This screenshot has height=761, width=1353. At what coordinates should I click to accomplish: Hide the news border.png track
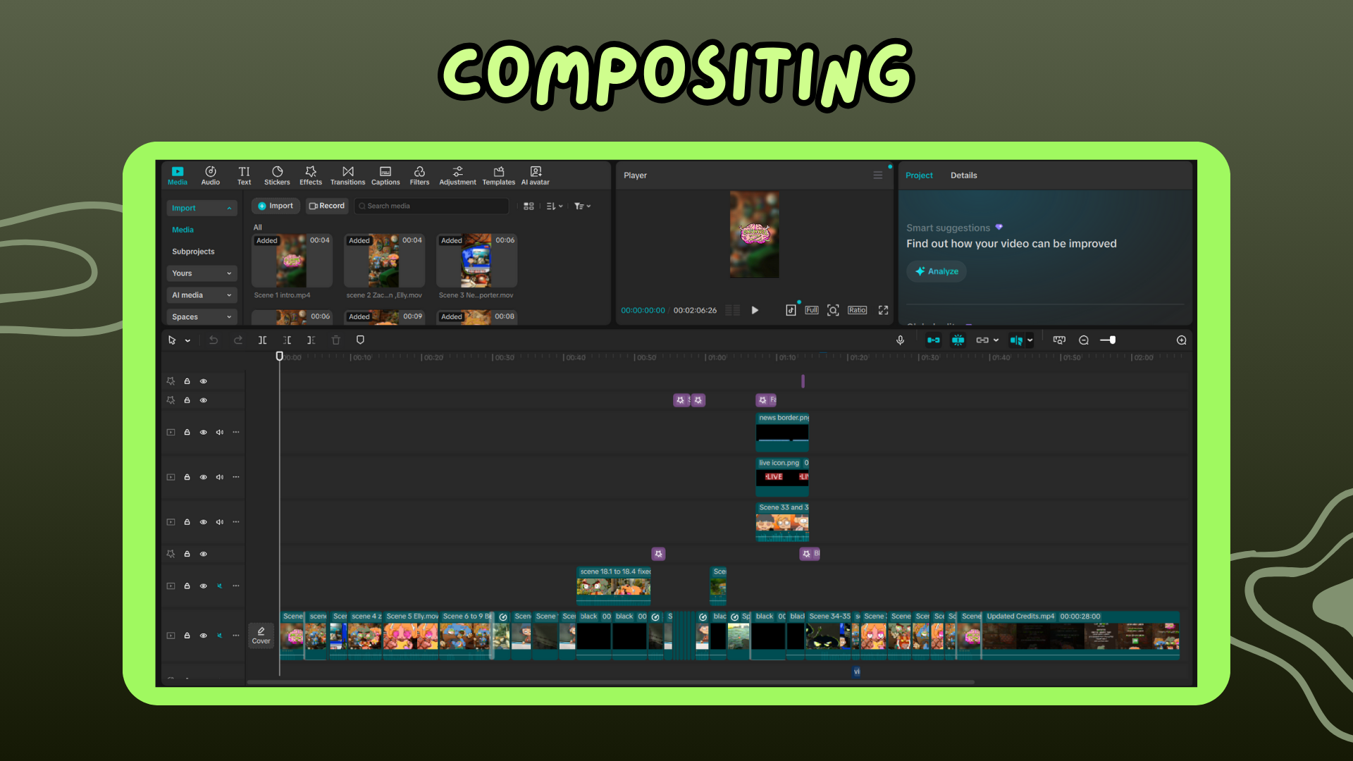[204, 432]
